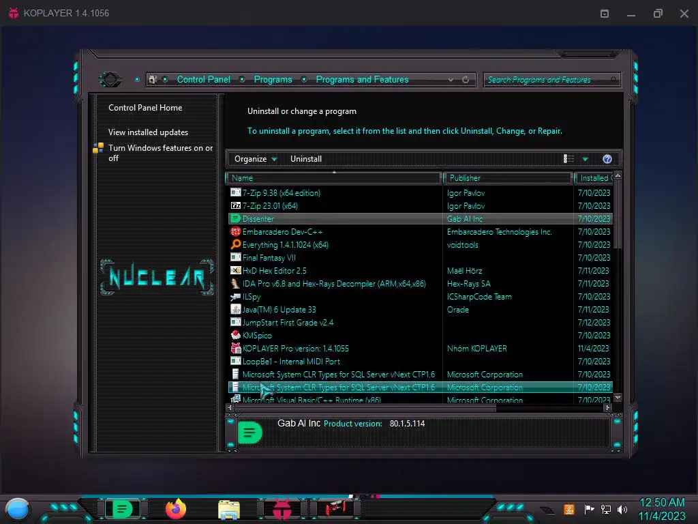Navigate to Programs breadcrumb
Screen dimensions: 698x524
[273, 79]
